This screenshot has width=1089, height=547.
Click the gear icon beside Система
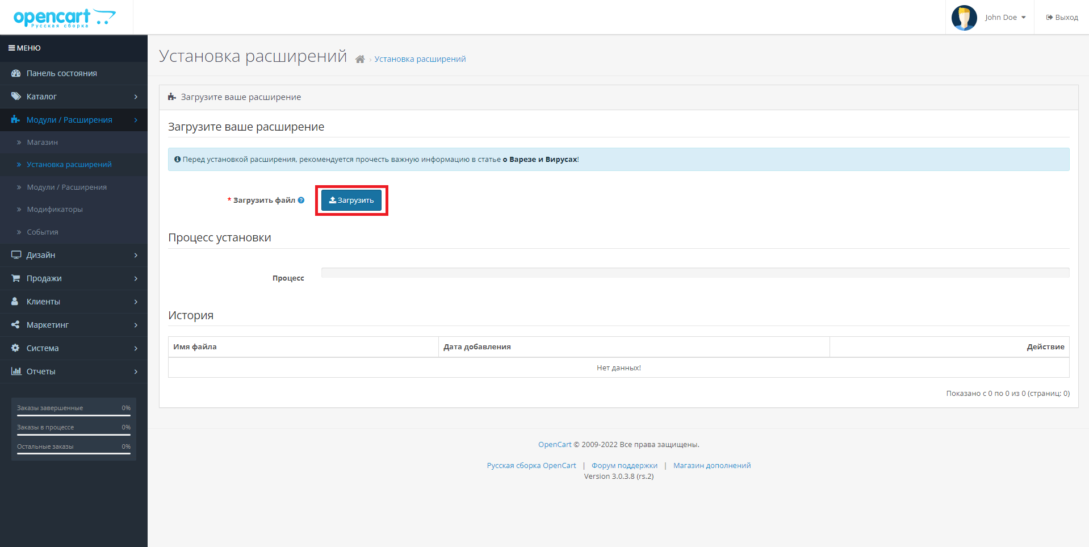click(x=15, y=348)
